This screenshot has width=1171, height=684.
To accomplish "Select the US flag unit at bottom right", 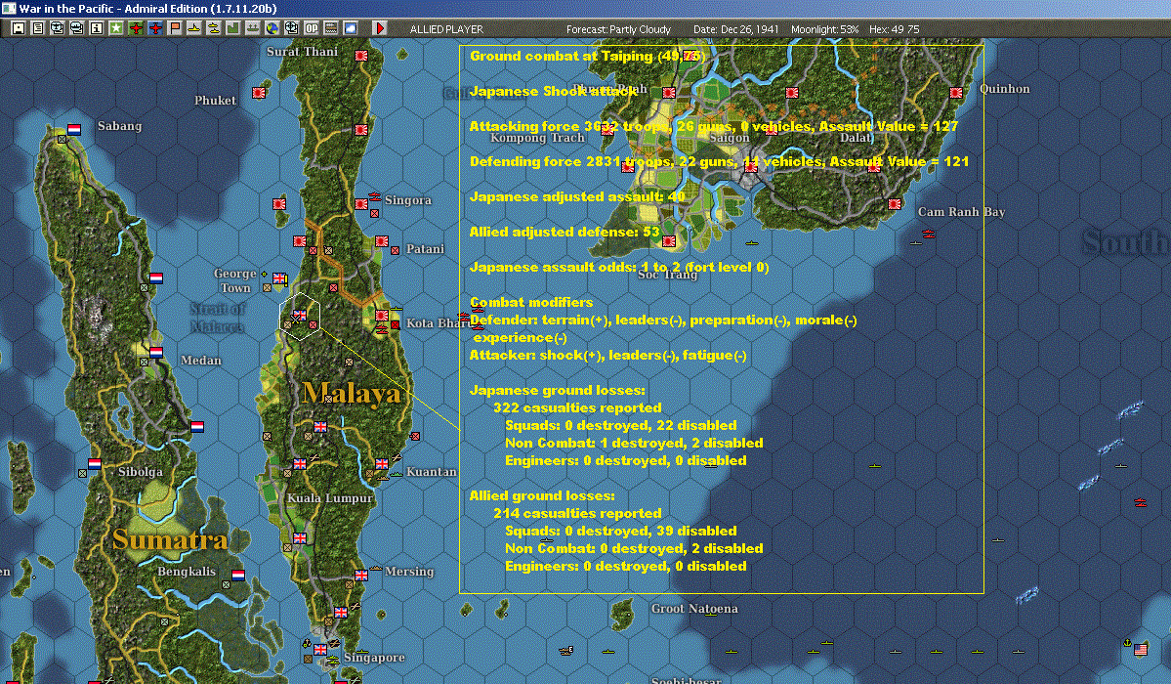I will [x=1141, y=649].
